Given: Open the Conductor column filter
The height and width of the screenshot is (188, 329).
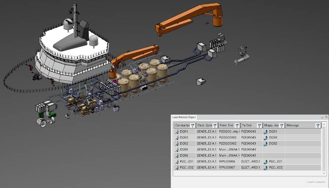Looking at the screenshot, I should tap(192, 125).
